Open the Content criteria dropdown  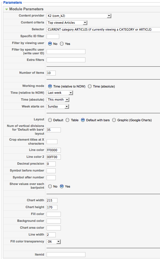click(x=67, y=23)
